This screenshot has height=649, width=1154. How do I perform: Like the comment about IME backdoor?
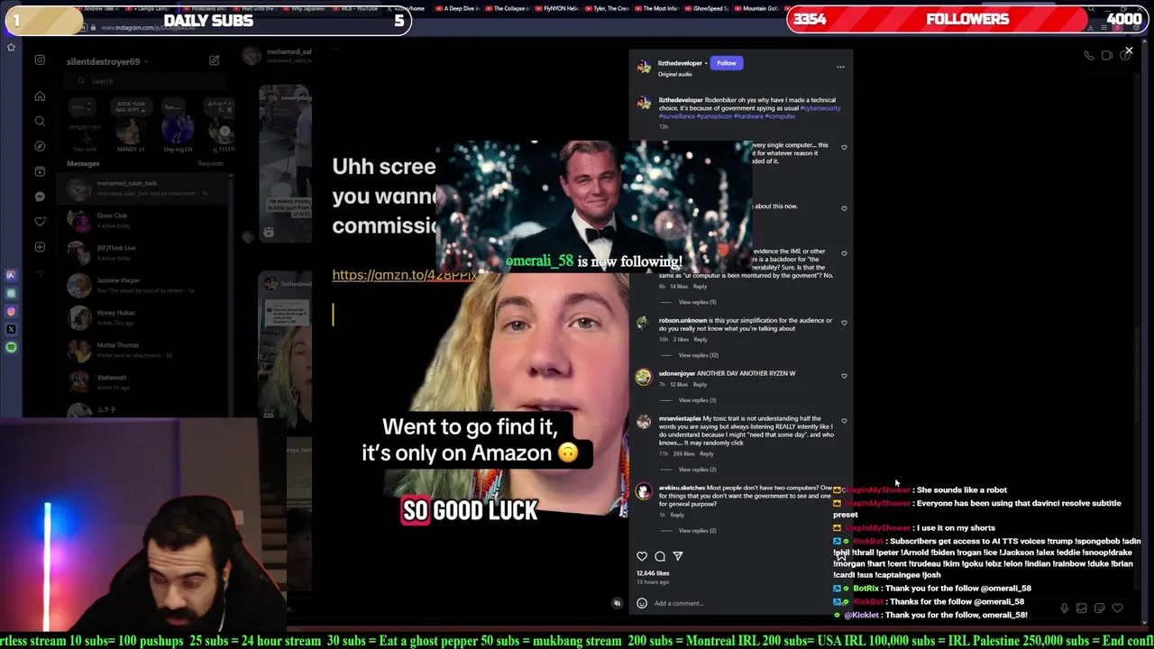click(x=844, y=254)
